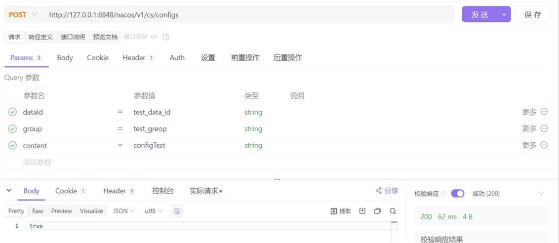This screenshot has width=559, height=243.
Task: Expand the 发送 button dropdown arrow
Action: 504,15
